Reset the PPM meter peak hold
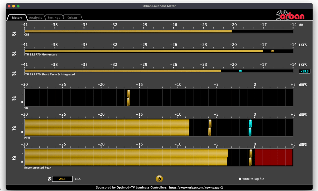318x191 pixels. (x=14, y=128)
